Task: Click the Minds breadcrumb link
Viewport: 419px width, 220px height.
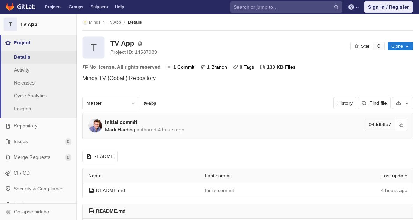Action: tap(95, 22)
